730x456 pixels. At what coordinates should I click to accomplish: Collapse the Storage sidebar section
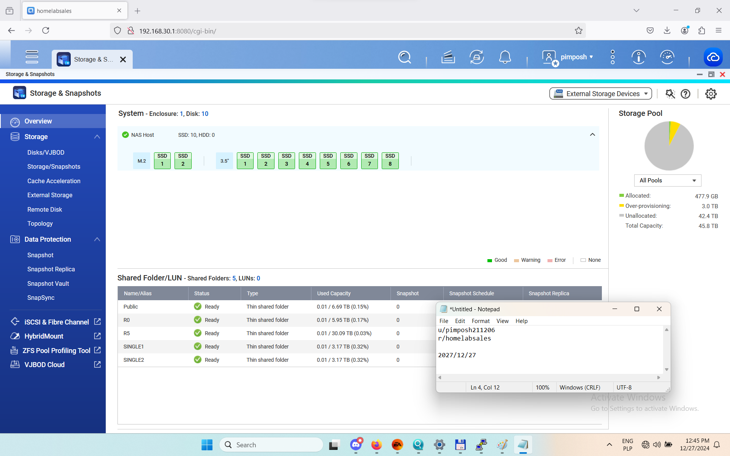click(97, 137)
